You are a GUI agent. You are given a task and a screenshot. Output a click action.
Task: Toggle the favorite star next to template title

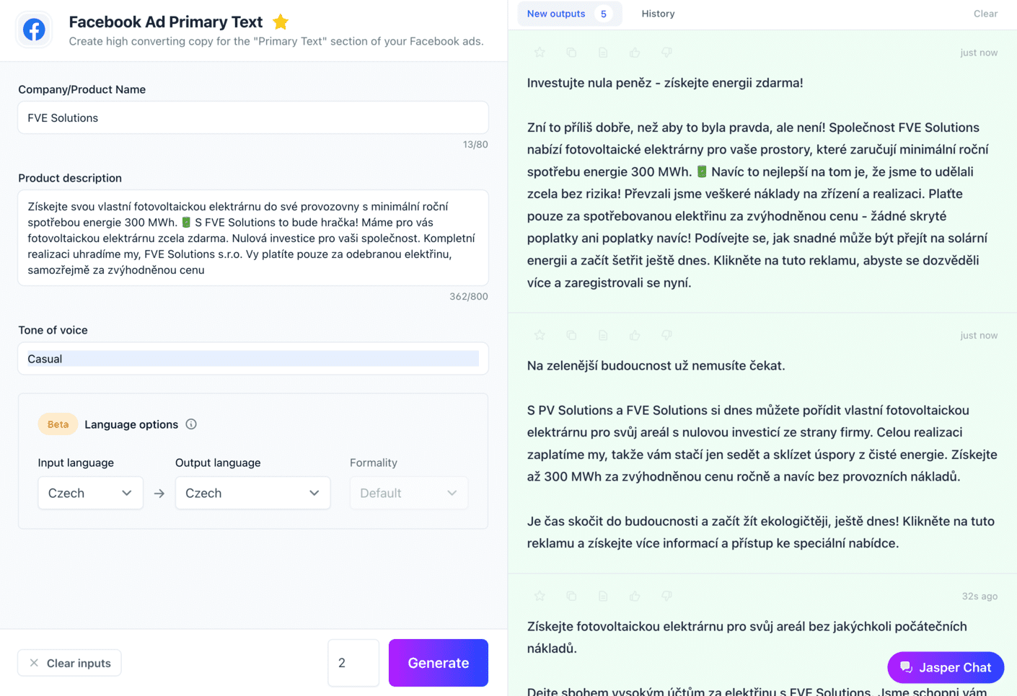click(x=281, y=22)
